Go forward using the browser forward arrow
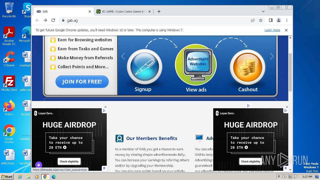 [x=45, y=20]
